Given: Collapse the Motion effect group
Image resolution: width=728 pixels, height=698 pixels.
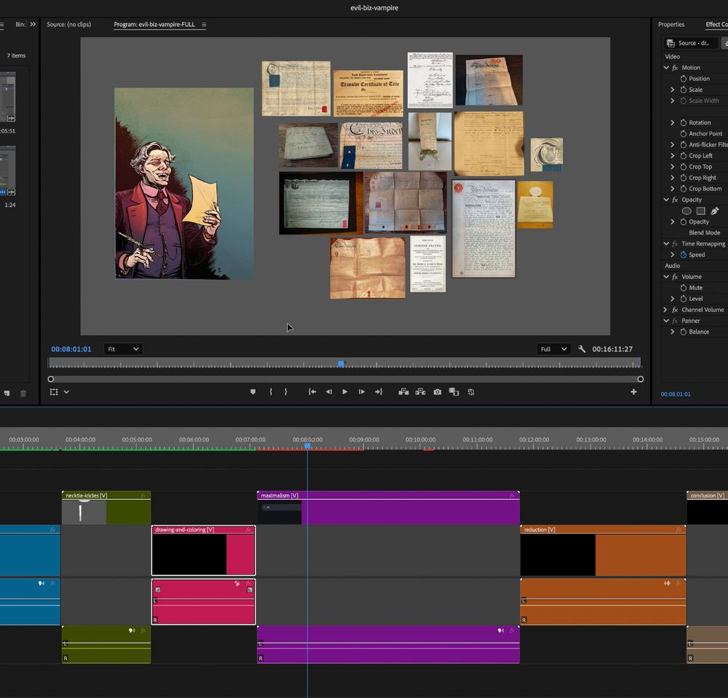Looking at the screenshot, I should click(666, 68).
